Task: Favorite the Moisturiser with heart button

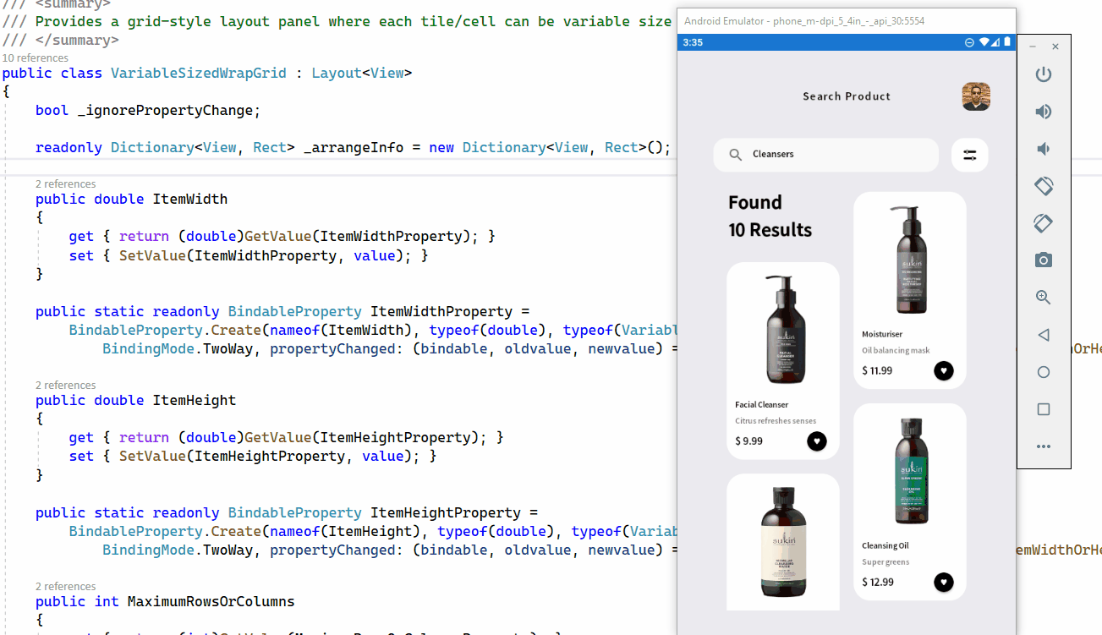Action: (x=944, y=370)
